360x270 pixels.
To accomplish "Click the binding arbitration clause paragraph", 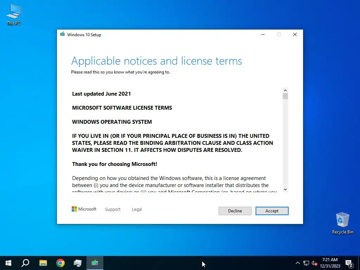I will pyautogui.click(x=172, y=143).
